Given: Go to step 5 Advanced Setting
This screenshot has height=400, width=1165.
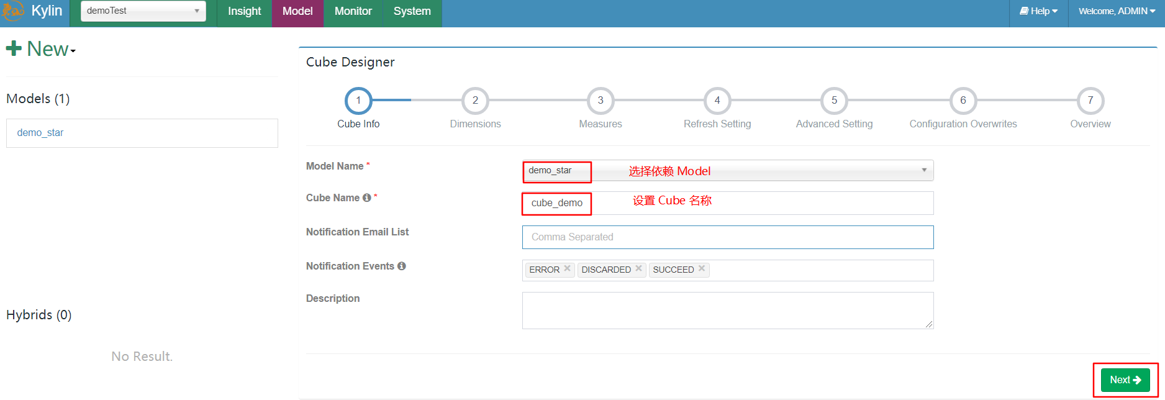Looking at the screenshot, I should 834,101.
